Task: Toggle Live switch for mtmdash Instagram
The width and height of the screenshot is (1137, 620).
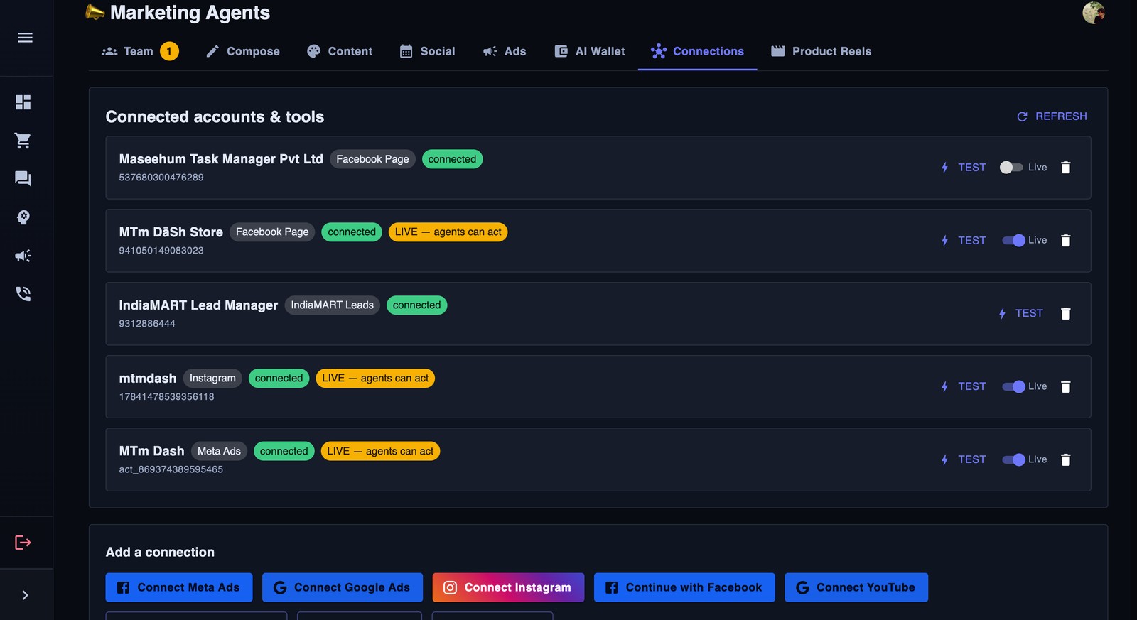Action: (x=1013, y=387)
